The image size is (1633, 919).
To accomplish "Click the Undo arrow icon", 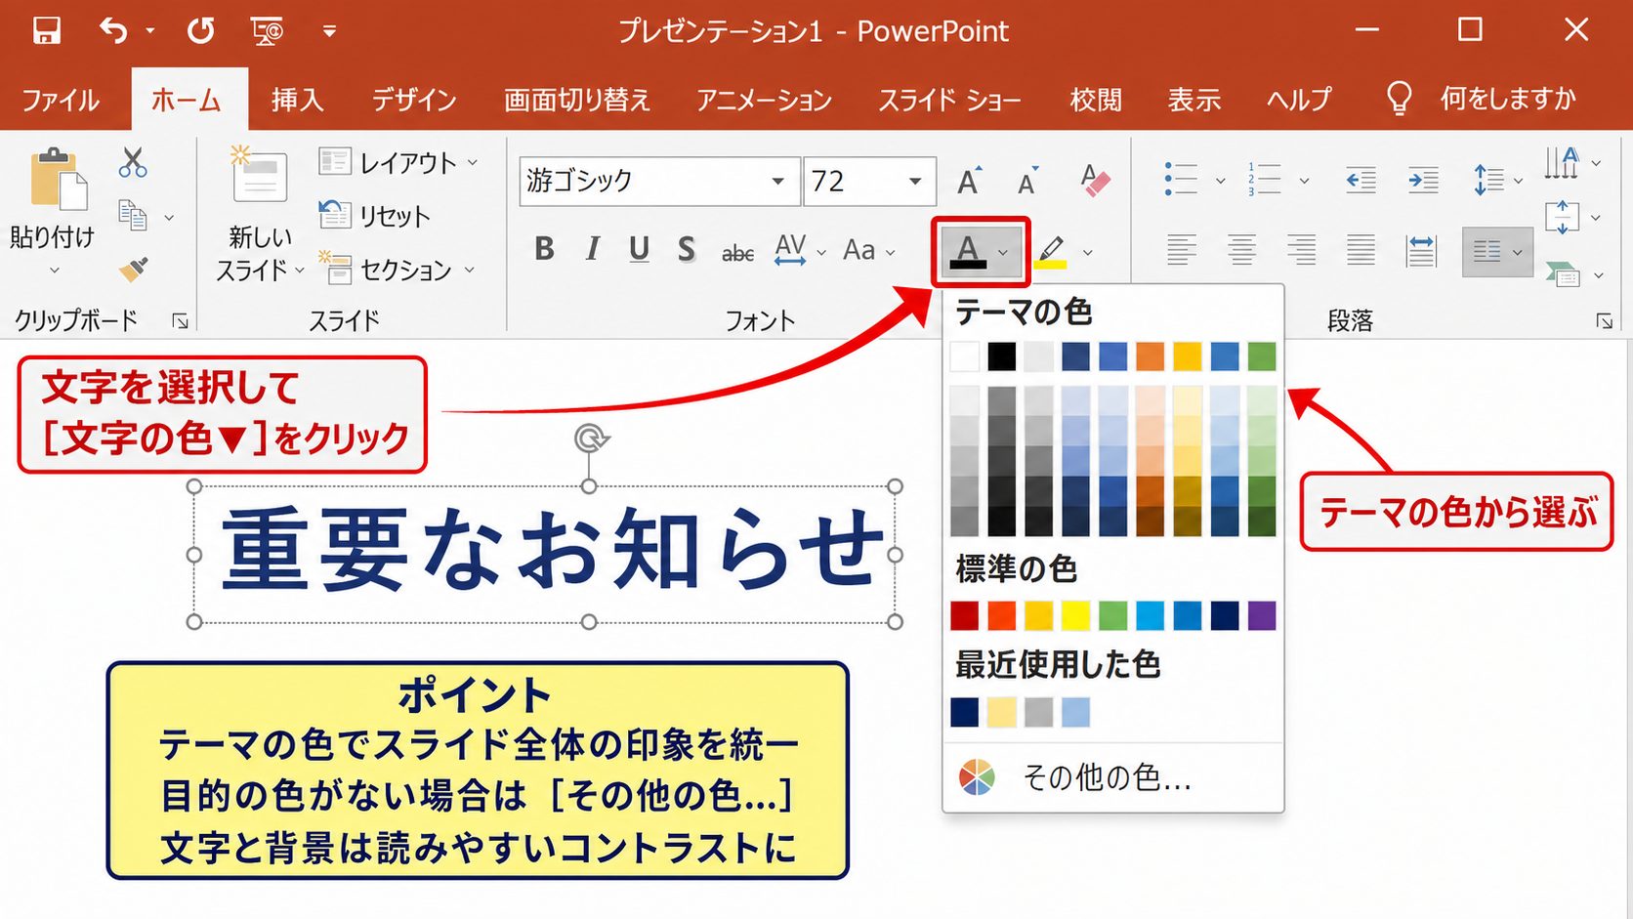I will click(113, 30).
